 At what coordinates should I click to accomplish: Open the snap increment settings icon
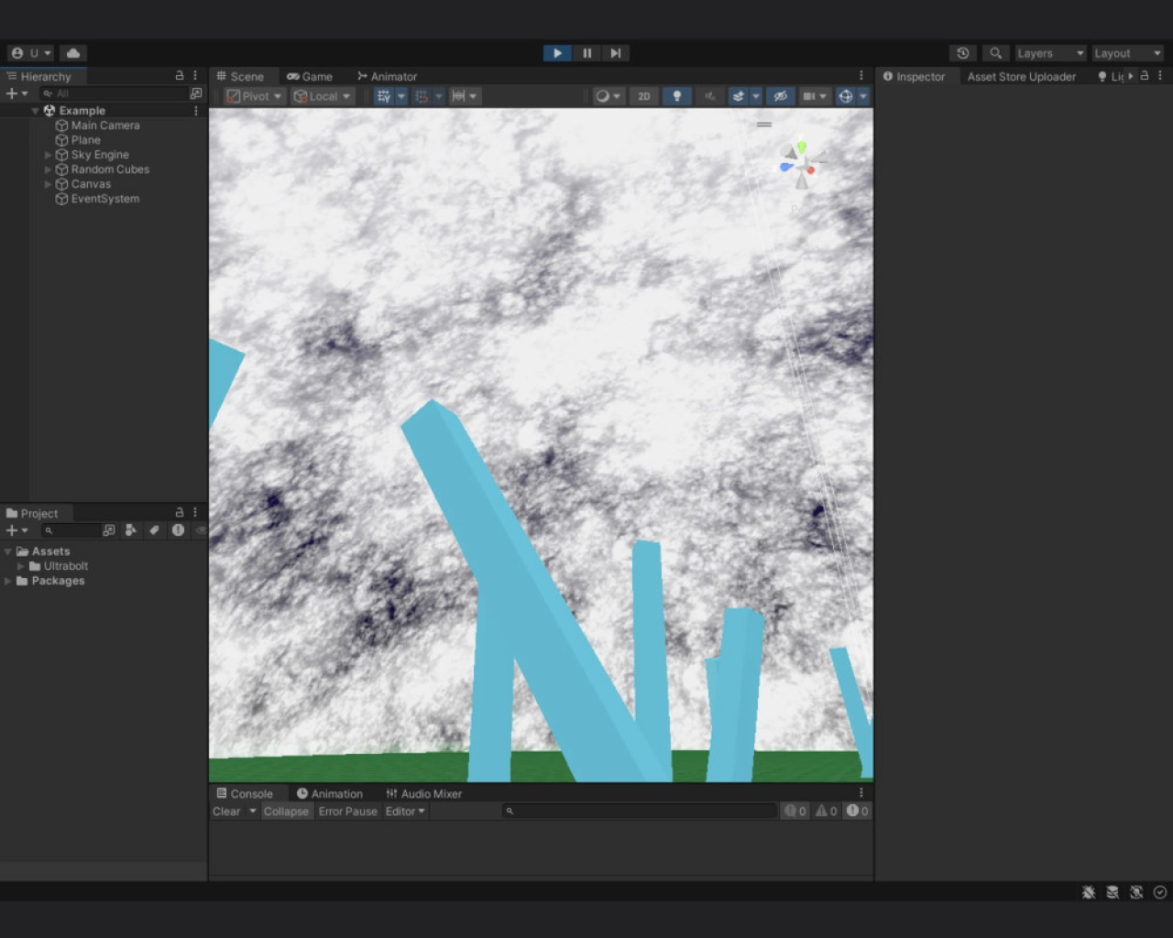click(x=458, y=96)
